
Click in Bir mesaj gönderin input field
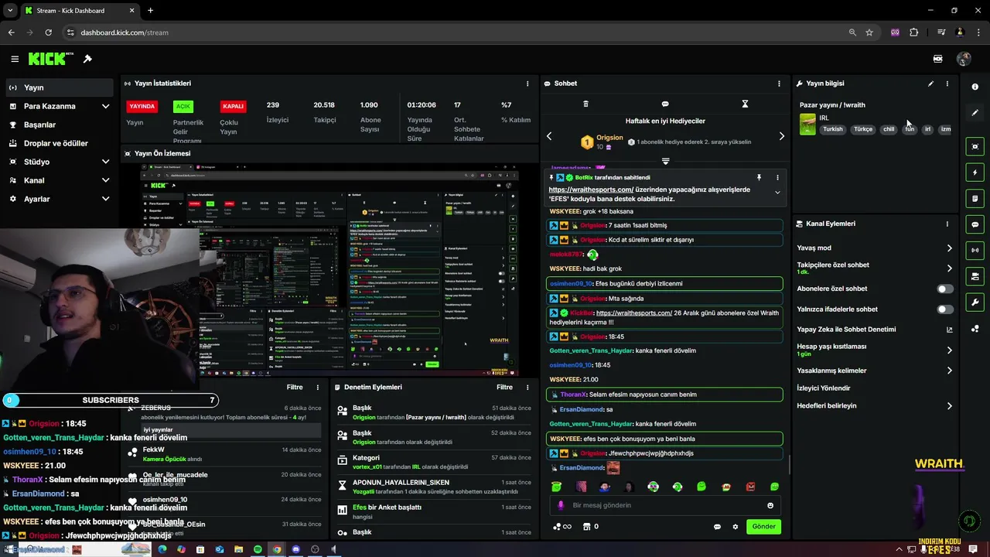point(665,505)
